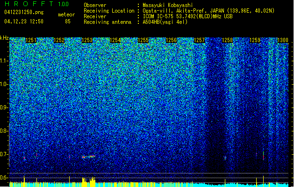Click the "Receiving antenna" label
Screen dimensions: 294x187
click(108, 22)
